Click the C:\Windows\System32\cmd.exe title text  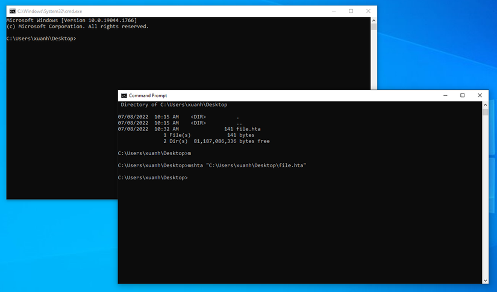pyautogui.click(x=50, y=11)
